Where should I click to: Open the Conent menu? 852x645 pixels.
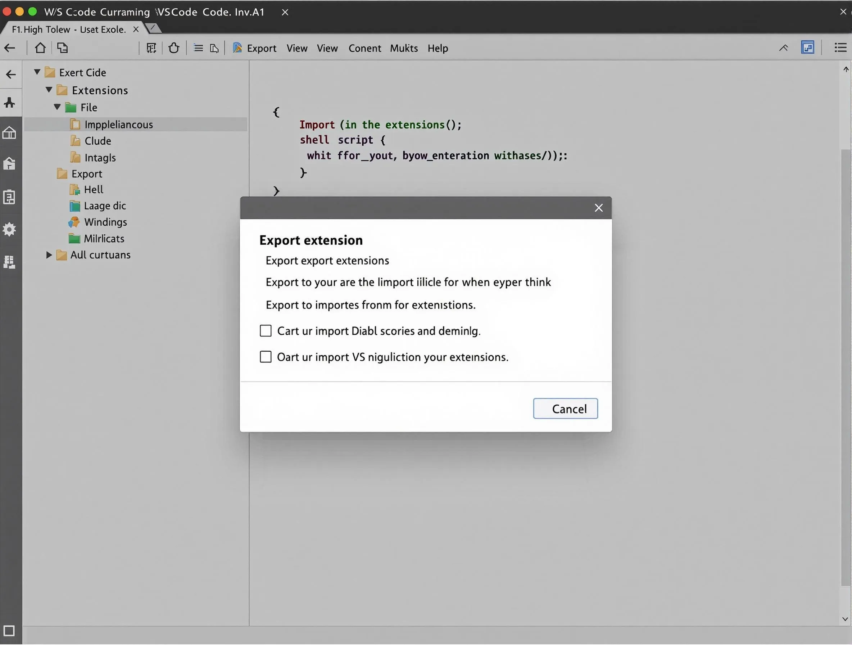pyautogui.click(x=365, y=48)
